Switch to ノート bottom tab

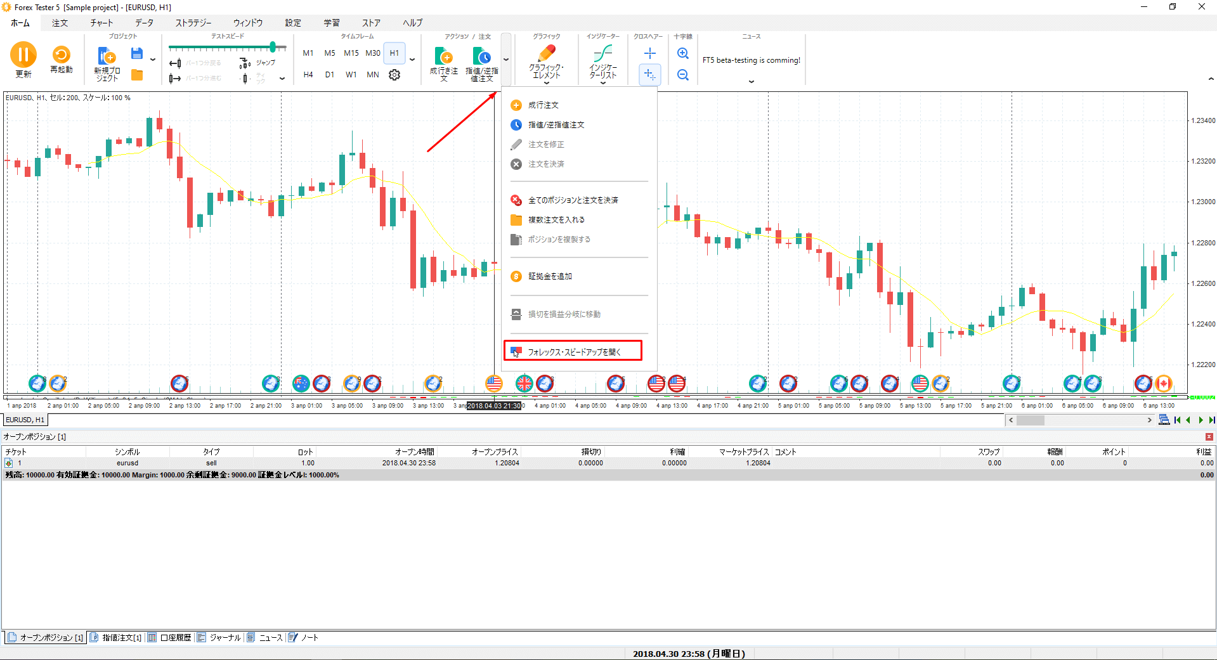pyautogui.click(x=303, y=638)
